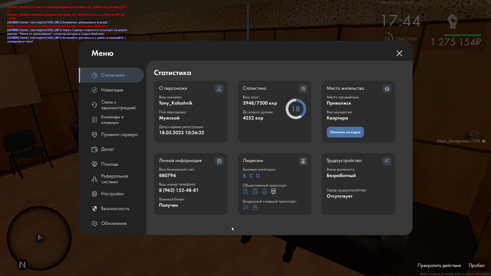Screen dimensions: 491x276
Task: Click the pickaxe icon in Трудоустройство card
Action: pos(387,161)
